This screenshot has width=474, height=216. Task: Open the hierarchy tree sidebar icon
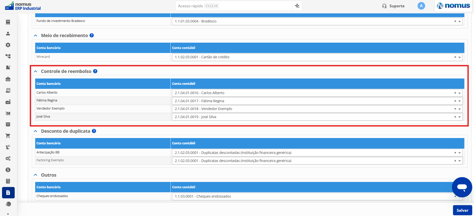click(x=8, y=56)
